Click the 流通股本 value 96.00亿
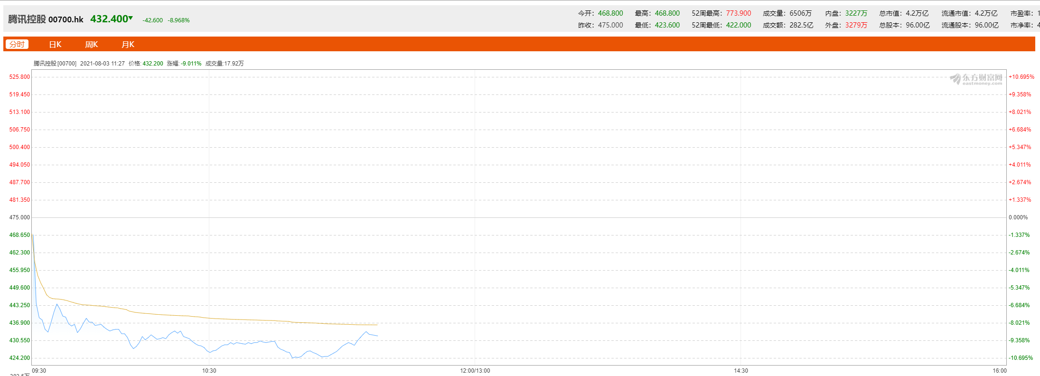 [987, 25]
